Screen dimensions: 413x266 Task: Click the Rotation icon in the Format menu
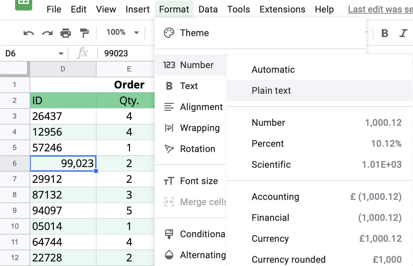click(169, 149)
